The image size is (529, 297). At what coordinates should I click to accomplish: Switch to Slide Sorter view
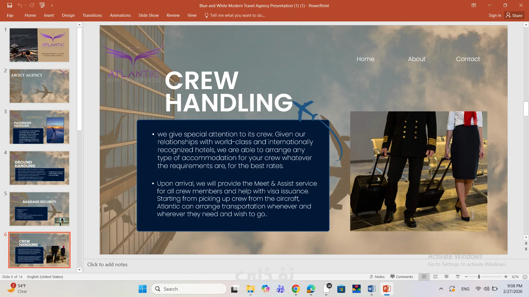tap(435, 277)
